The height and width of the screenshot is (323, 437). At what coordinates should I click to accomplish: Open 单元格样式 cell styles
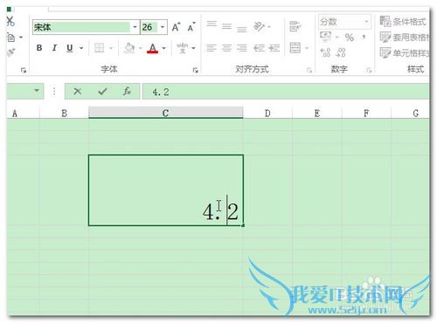click(x=405, y=53)
